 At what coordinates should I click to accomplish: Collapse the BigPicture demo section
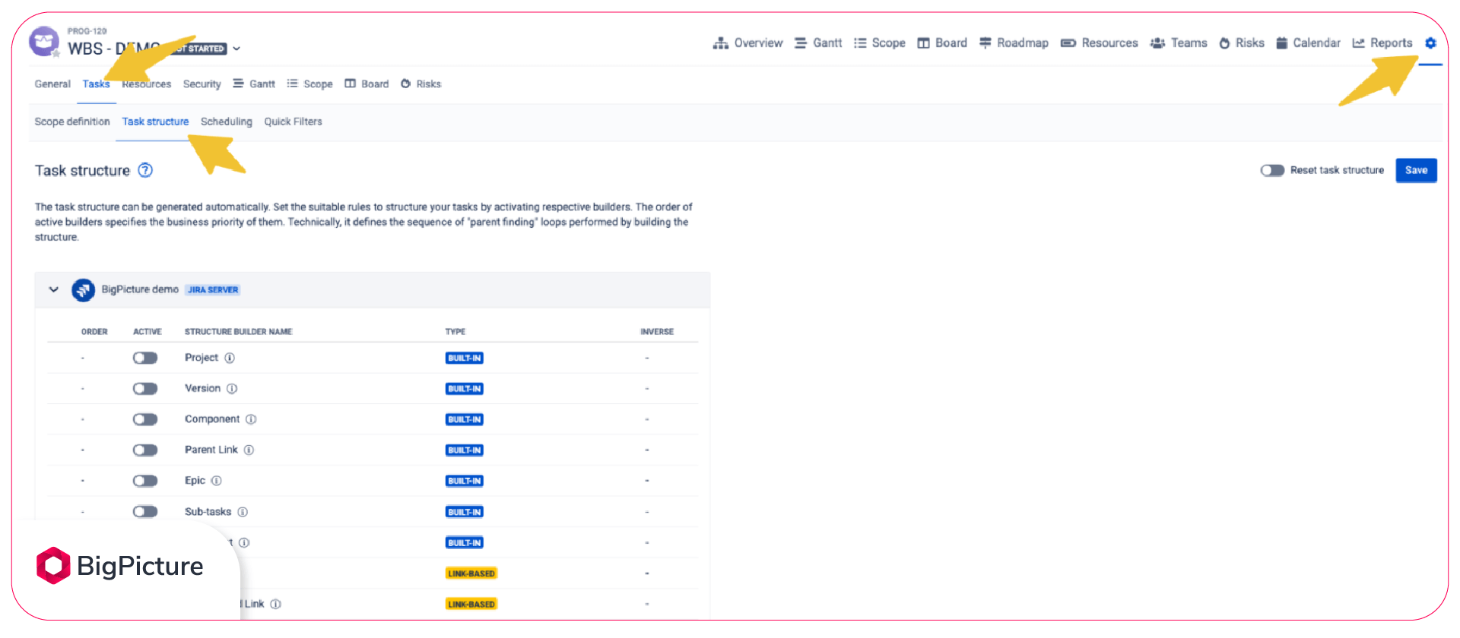[53, 289]
